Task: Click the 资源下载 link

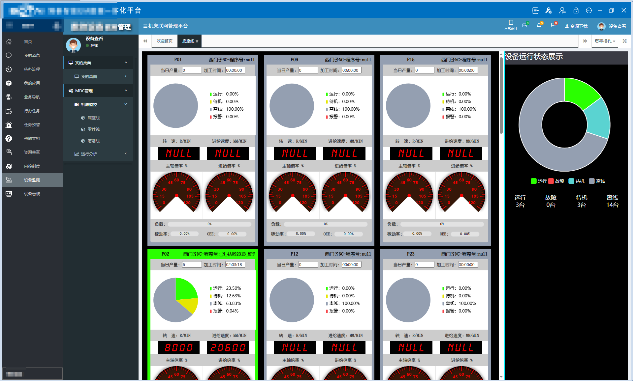Action: [x=576, y=26]
